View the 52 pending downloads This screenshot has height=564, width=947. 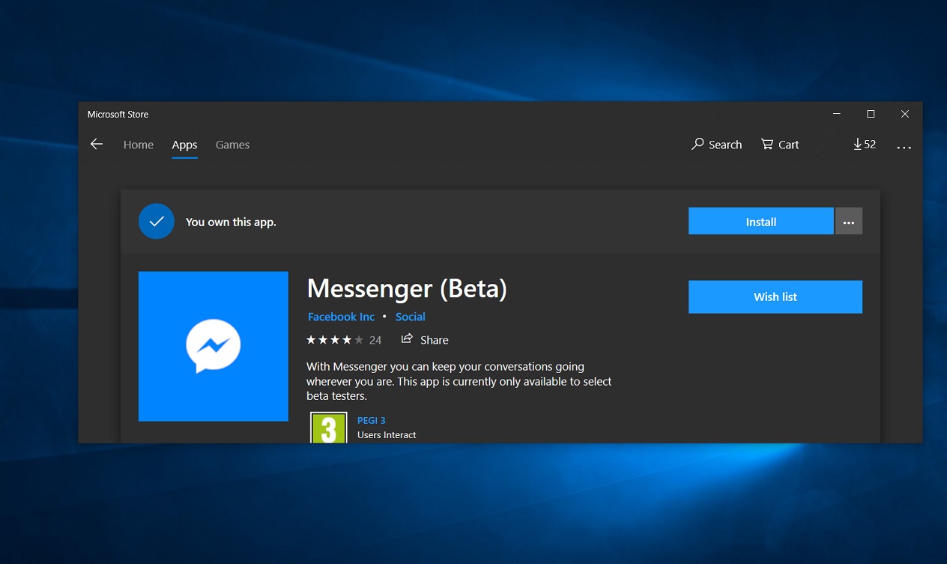[x=865, y=144]
